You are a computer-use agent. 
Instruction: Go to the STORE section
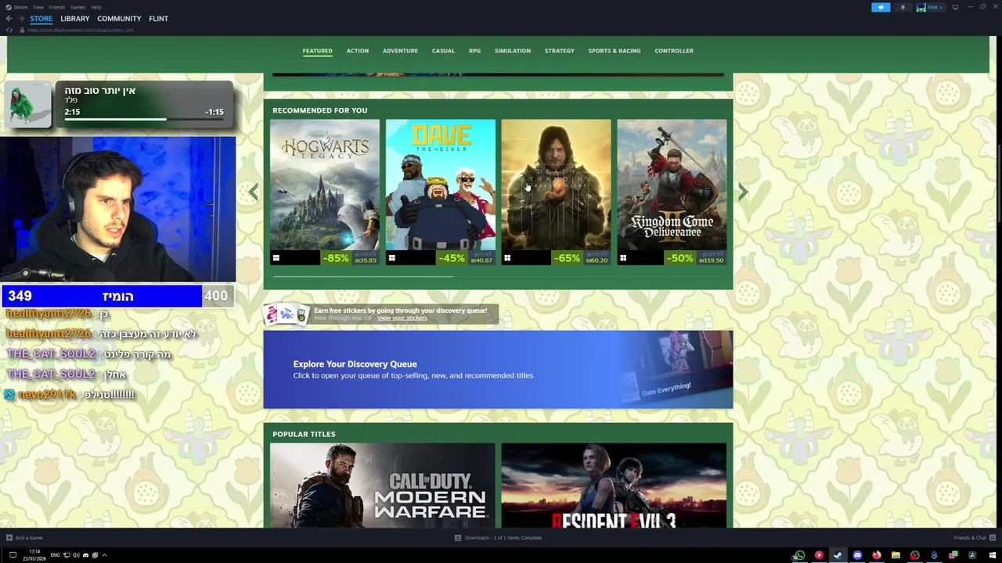(x=41, y=19)
